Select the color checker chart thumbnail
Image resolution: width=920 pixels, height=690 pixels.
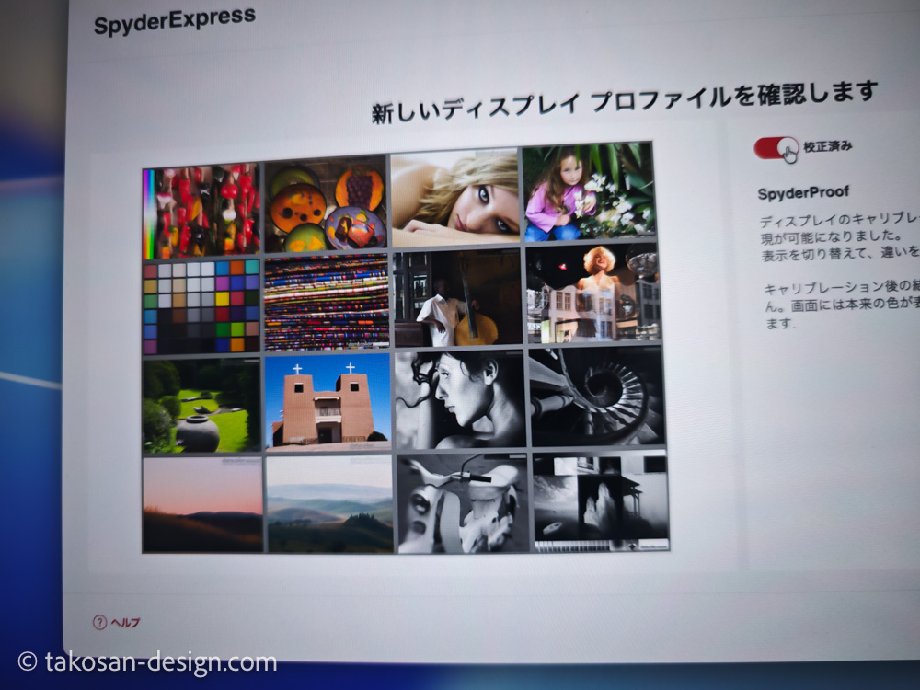coord(199,304)
